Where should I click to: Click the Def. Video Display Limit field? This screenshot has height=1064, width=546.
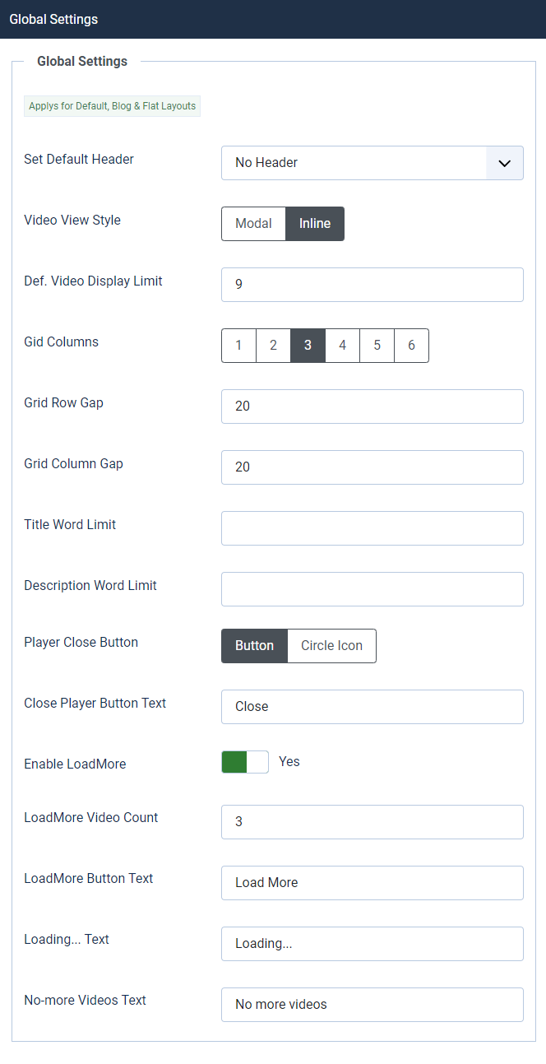tap(372, 285)
